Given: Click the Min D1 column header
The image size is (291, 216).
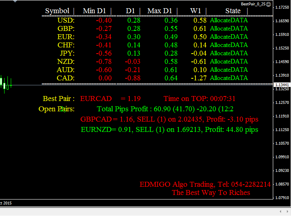Looking at the screenshot, I should 94,11.
